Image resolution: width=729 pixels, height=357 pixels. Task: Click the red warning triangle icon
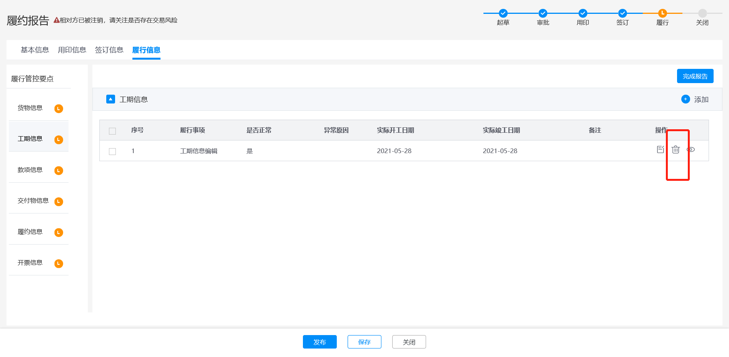click(56, 20)
